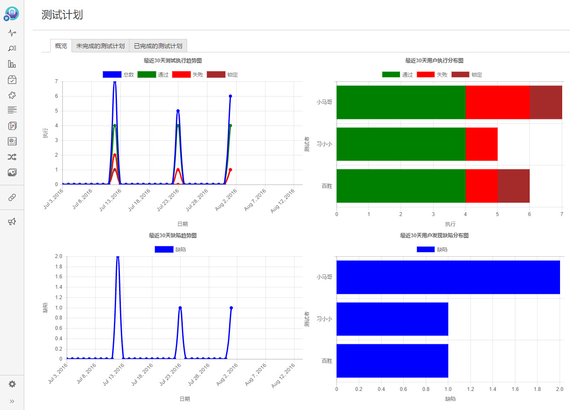Click the 习小小 label in defect distribution chart
Image resolution: width=570 pixels, height=410 pixels.
pos(324,319)
